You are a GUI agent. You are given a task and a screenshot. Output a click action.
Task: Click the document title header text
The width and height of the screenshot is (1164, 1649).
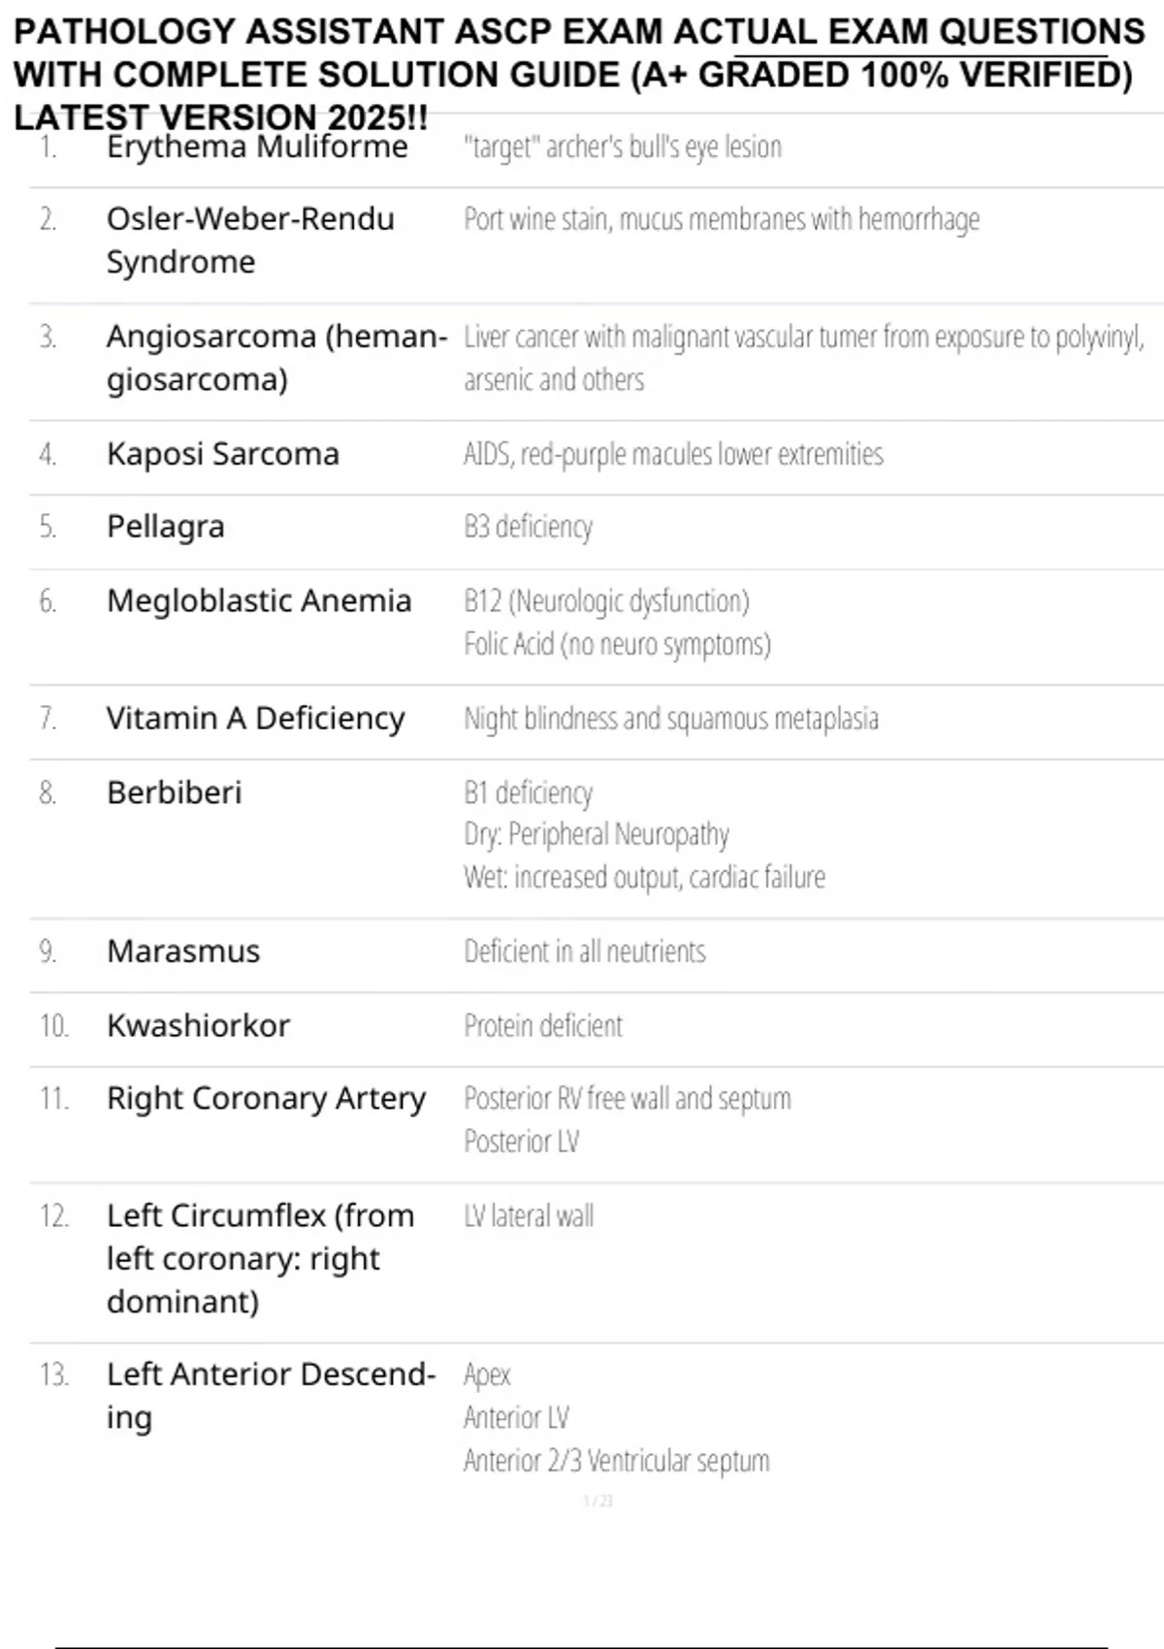(579, 75)
